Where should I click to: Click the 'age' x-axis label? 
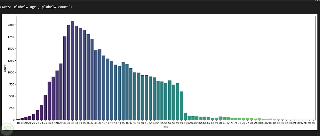[166, 127]
